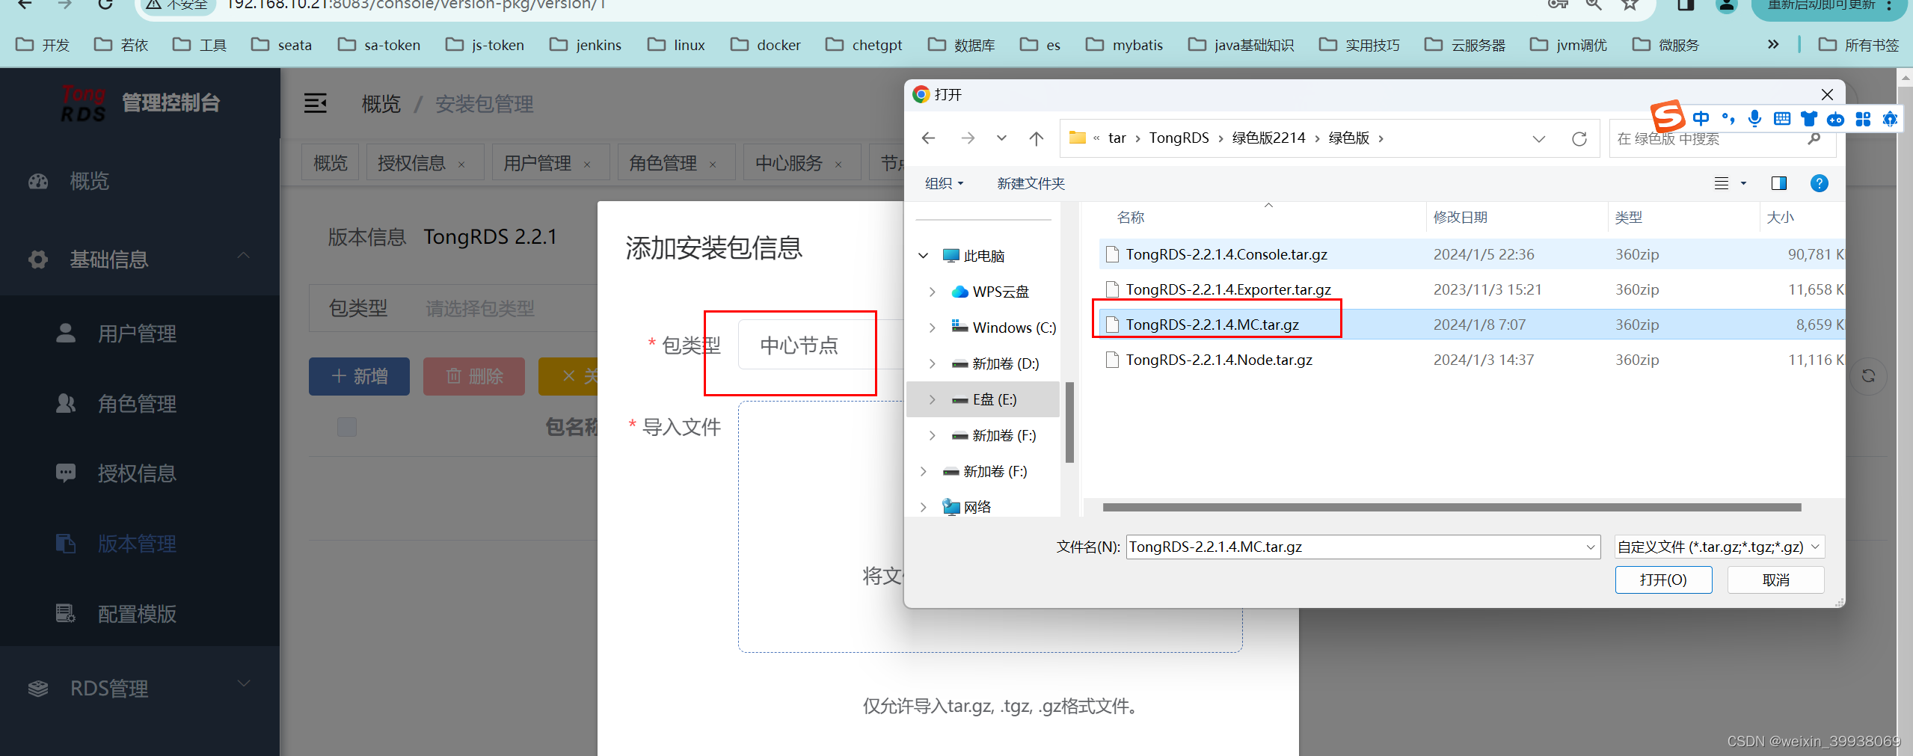
Task: Expand the 网络 tree node
Action: point(924,507)
